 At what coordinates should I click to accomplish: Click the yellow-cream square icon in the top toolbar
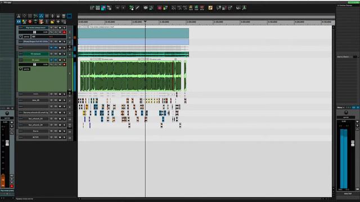(210, 8)
